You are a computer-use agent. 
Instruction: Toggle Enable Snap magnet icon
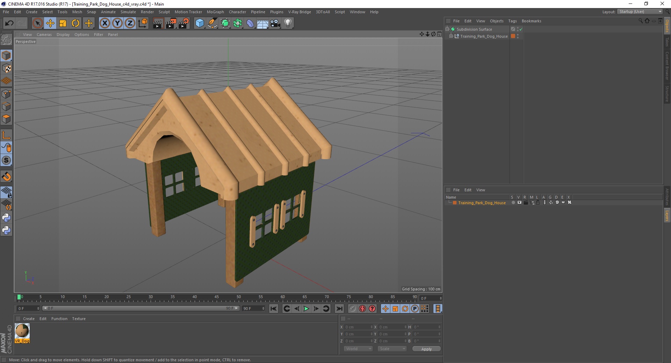pos(6,177)
